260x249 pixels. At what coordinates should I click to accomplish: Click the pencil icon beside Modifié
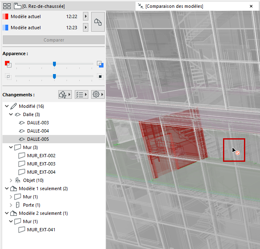tap(14, 106)
